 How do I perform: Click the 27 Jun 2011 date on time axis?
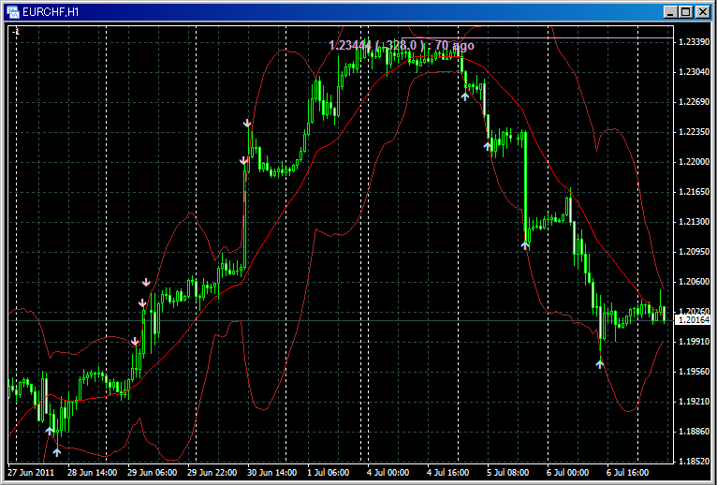tap(28, 472)
